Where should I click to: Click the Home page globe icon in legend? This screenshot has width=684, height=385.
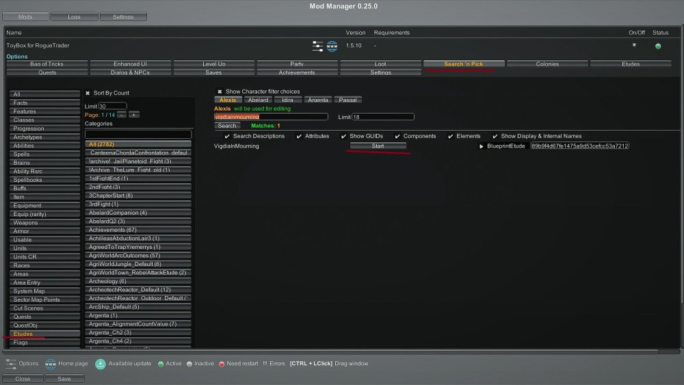click(x=50, y=363)
